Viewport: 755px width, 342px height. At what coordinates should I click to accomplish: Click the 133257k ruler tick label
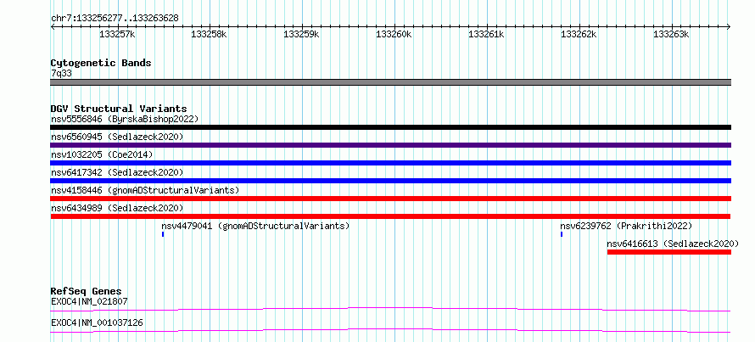117,34
